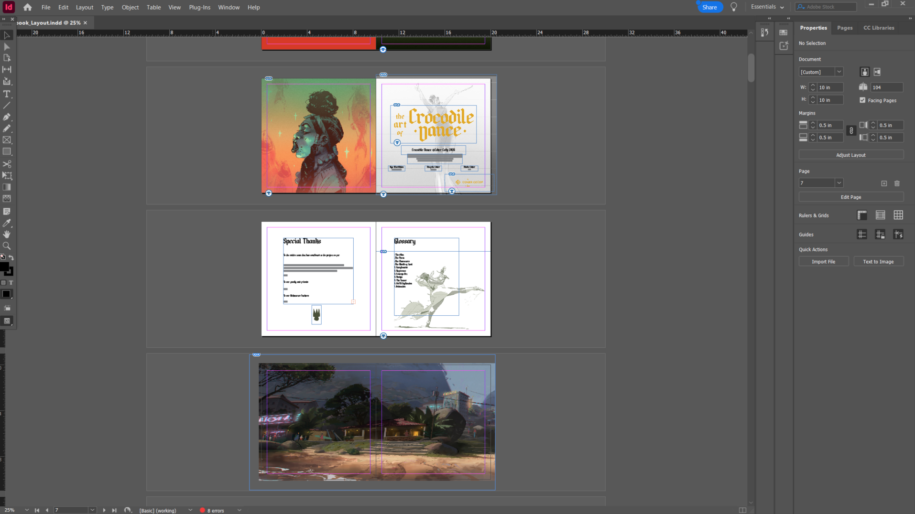Select the Page tool

[7, 58]
